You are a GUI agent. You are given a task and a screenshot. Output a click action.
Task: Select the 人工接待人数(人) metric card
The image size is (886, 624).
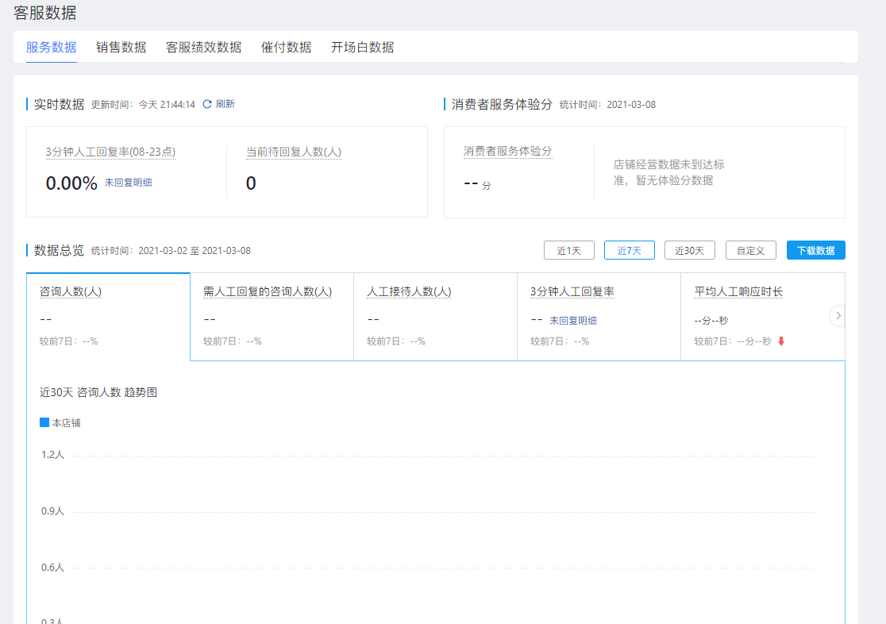tap(435, 317)
